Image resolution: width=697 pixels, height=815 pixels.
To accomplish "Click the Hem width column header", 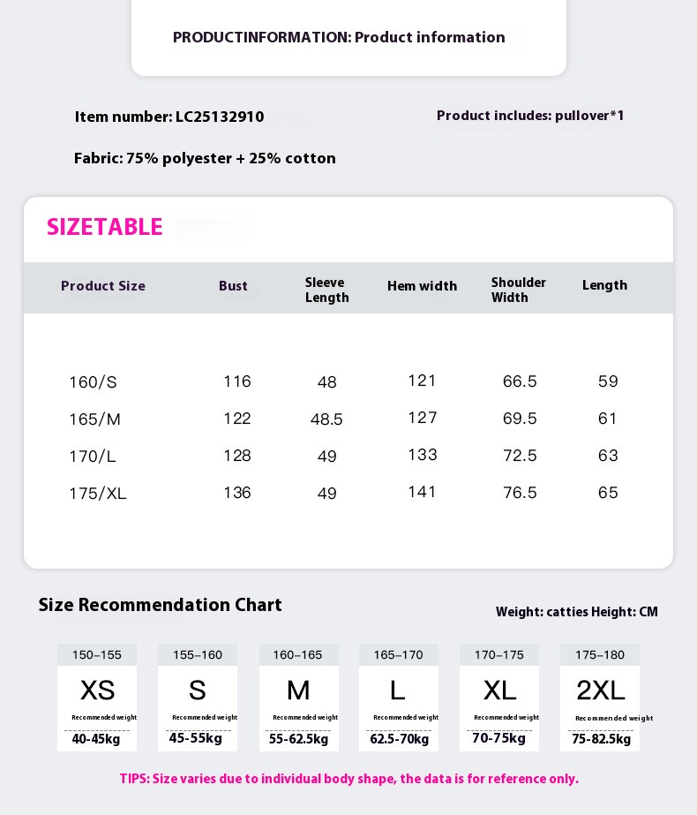I will point(422,286).
